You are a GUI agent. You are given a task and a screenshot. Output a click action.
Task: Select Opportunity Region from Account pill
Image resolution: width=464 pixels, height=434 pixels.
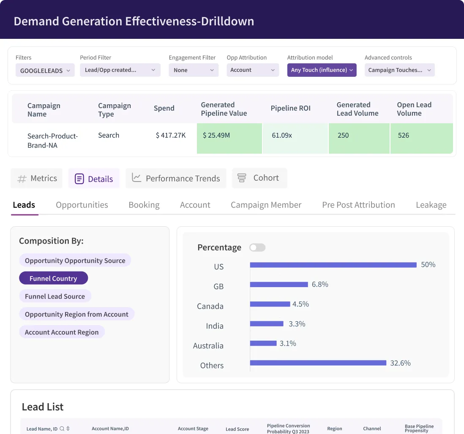[76, 314]
